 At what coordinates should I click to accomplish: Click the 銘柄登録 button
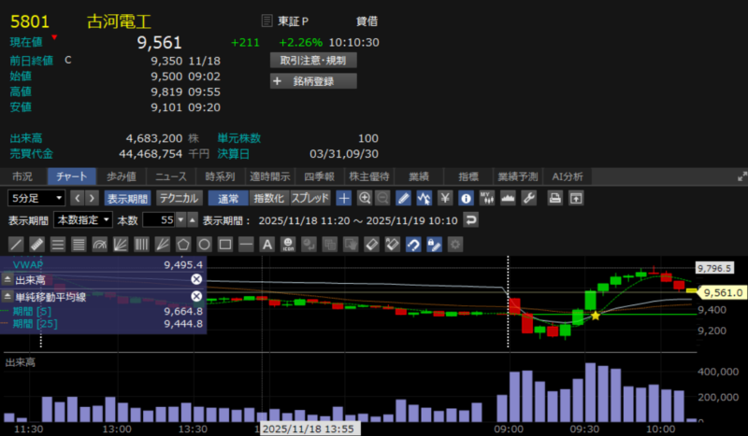(x=313, y=81)
